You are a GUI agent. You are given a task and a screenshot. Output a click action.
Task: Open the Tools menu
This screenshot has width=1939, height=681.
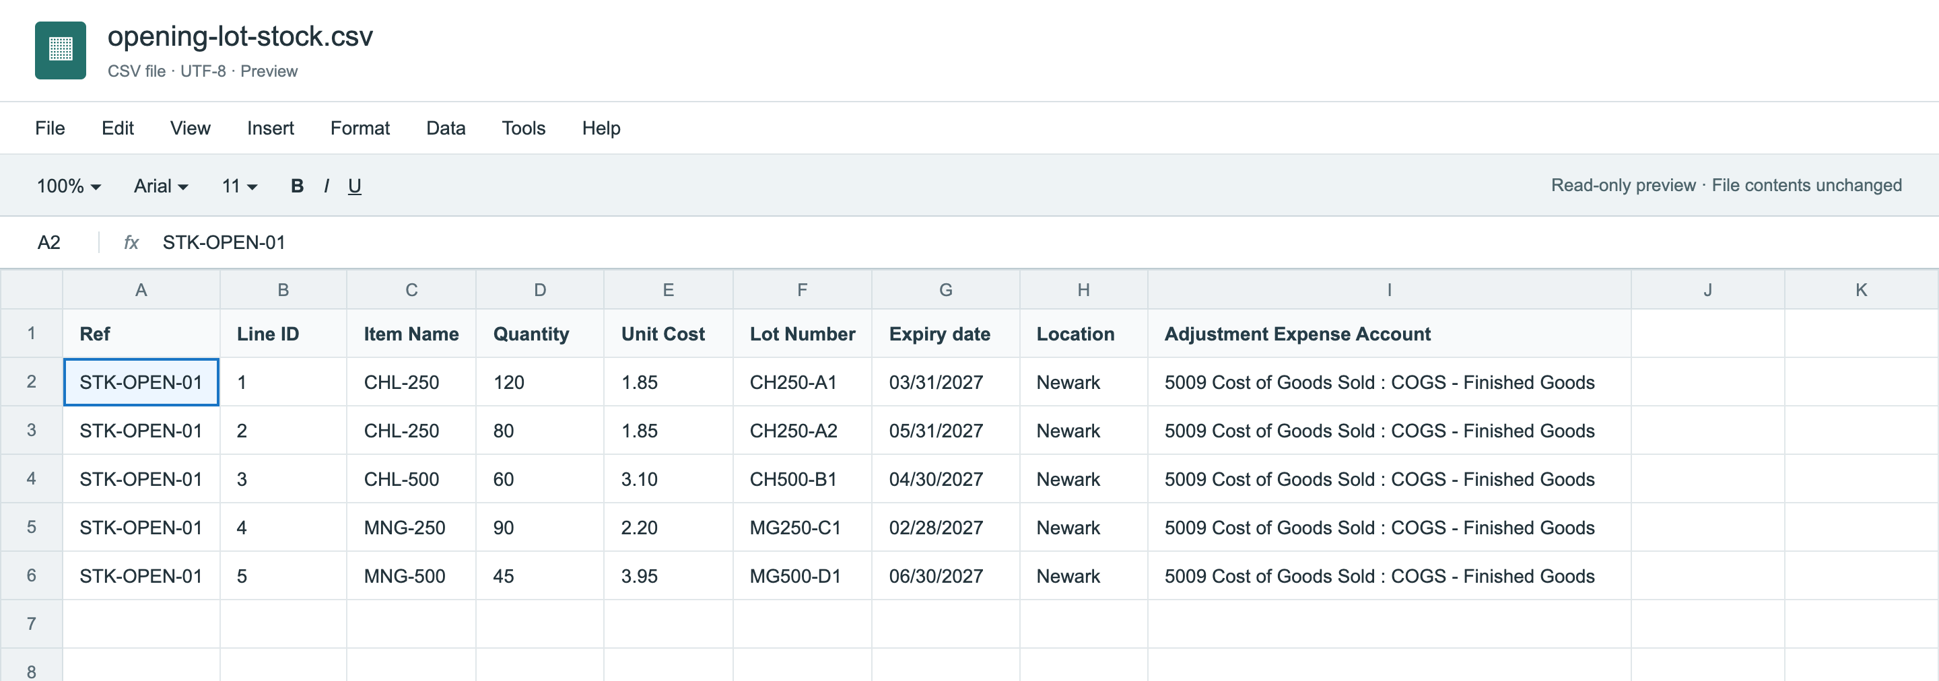[523, 128]
